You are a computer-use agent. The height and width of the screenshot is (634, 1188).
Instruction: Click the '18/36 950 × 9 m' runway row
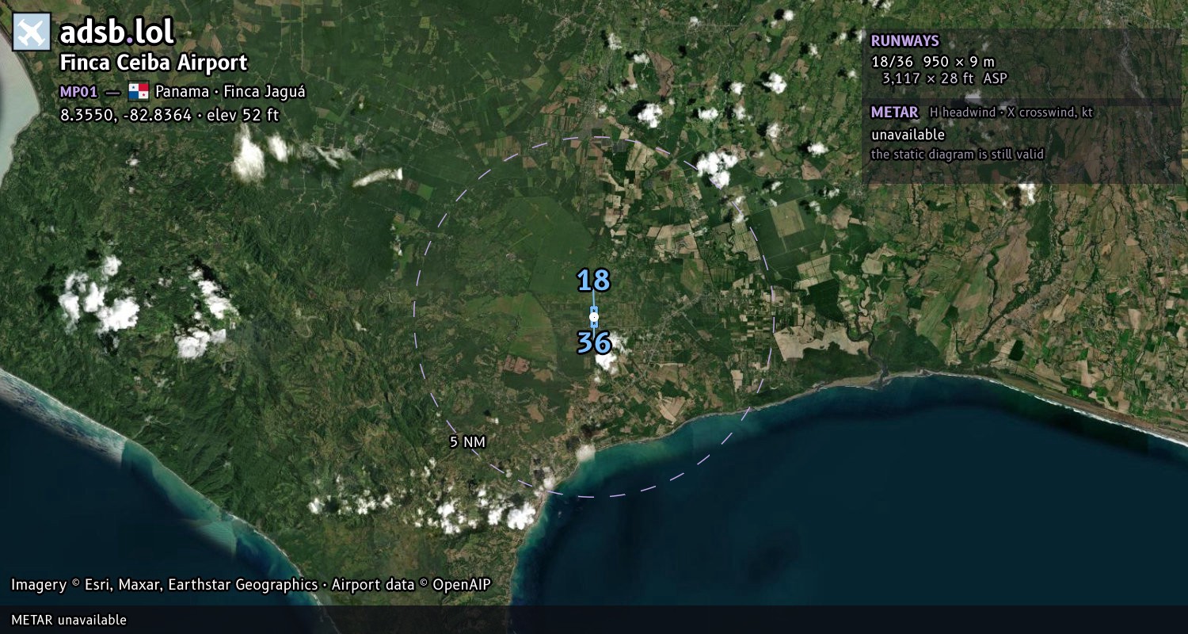pos(933,61)
